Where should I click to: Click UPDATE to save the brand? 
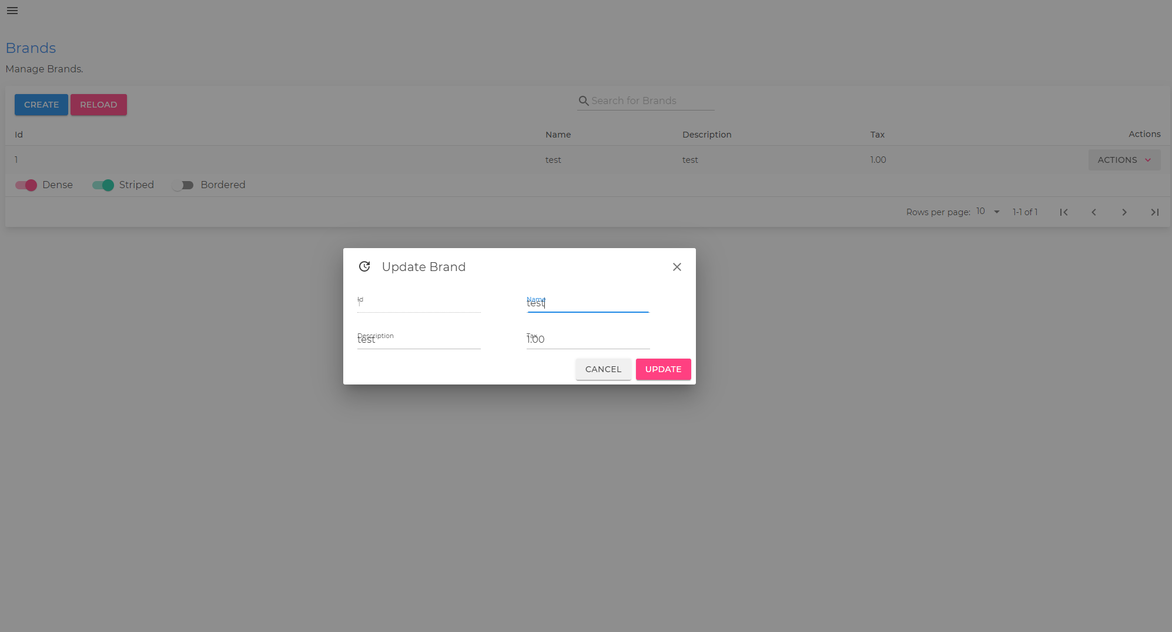point(663,369)
